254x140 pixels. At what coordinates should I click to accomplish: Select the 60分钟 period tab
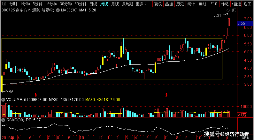click(81, 4)
